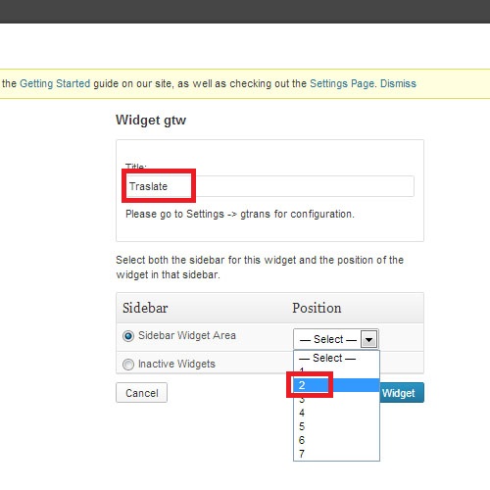This screenshot has height=490, width=490.
Task: Click the Position column header
Action: (317, 308)
